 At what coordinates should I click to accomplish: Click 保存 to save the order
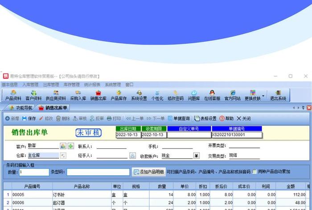pyautogui.click(x=29, y=118)
